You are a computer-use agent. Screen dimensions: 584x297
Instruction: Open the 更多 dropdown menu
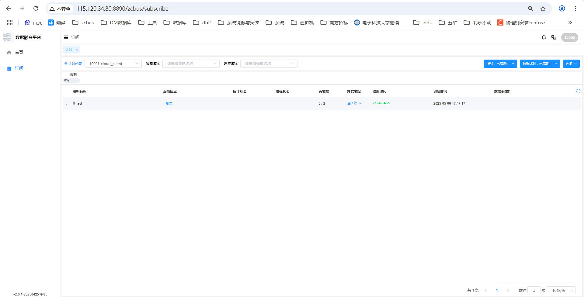[x=571, y=64]
